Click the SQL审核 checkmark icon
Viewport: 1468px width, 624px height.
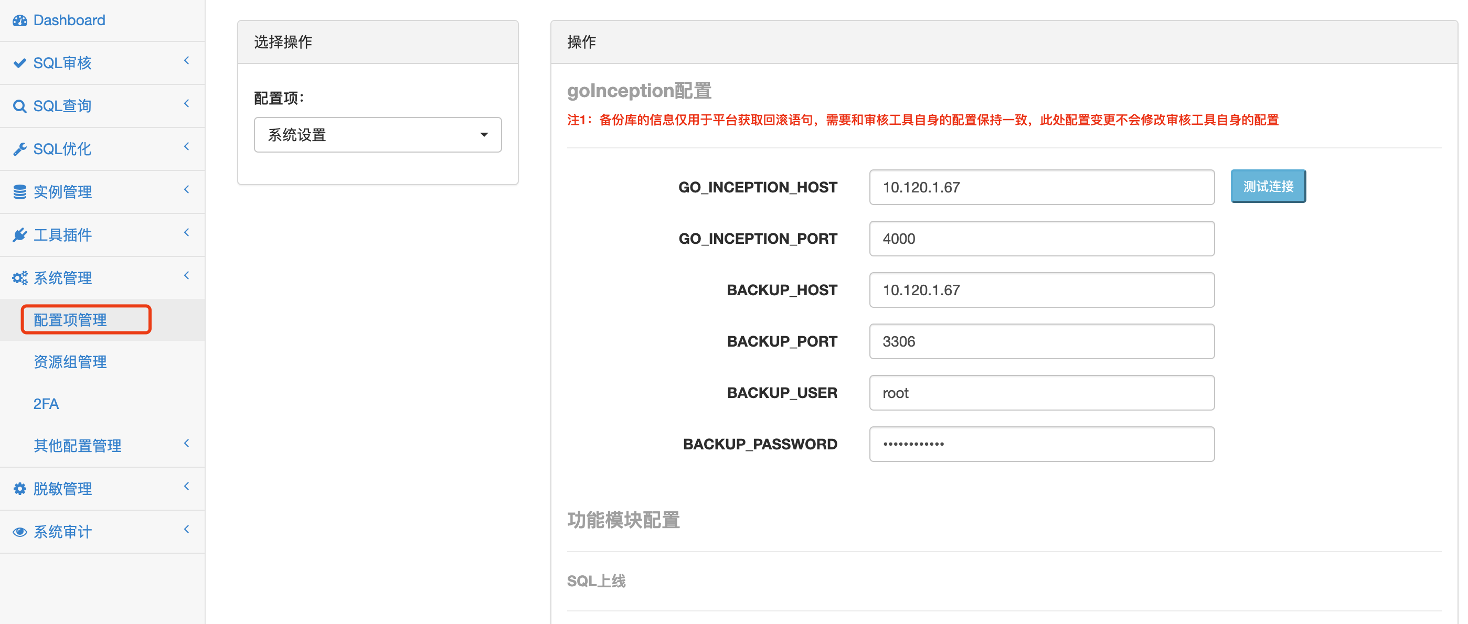coord(19,63)
